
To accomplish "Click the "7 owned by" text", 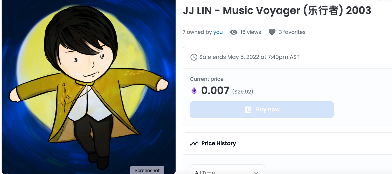I will tap(197, 32).
